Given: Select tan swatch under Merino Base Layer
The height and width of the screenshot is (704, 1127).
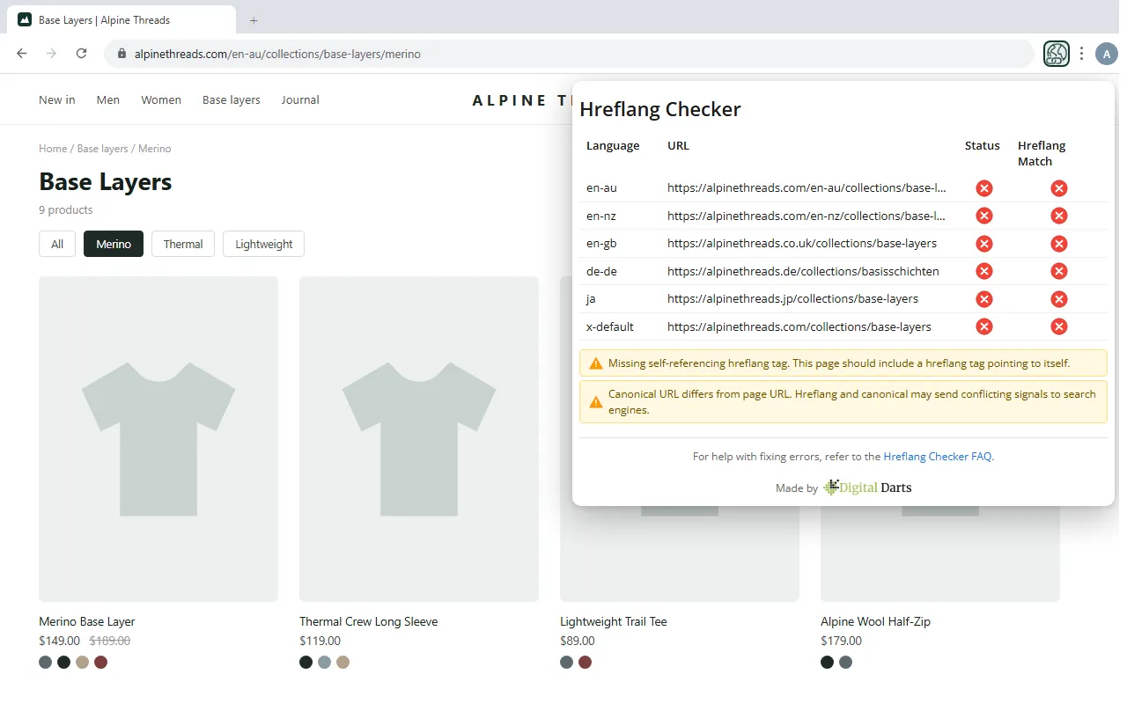Looking at the screenshot, I should [x=82, y=662].
